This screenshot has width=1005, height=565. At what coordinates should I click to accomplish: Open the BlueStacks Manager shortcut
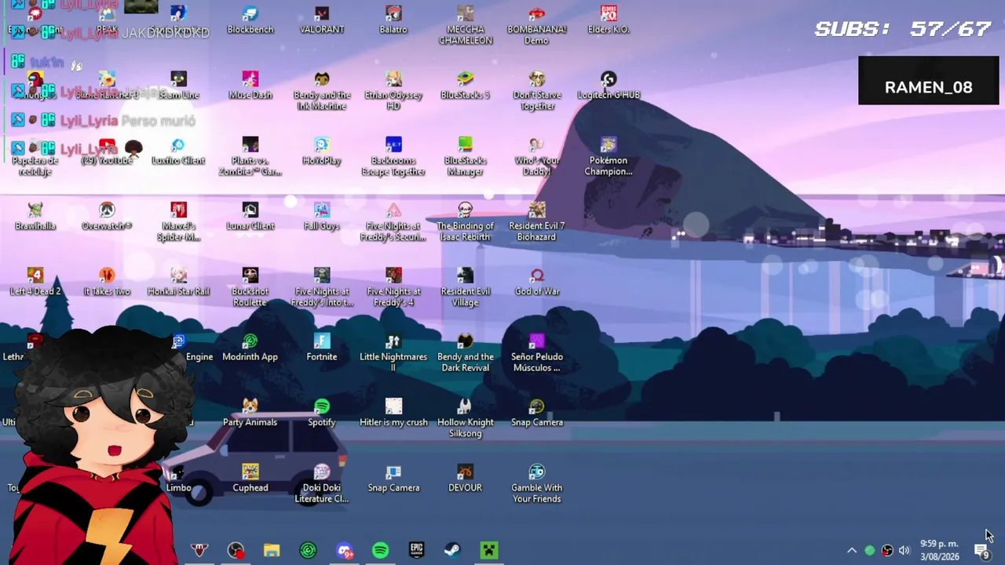click(466, 156)
